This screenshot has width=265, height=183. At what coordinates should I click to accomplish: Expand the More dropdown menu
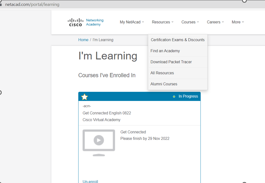238,22
